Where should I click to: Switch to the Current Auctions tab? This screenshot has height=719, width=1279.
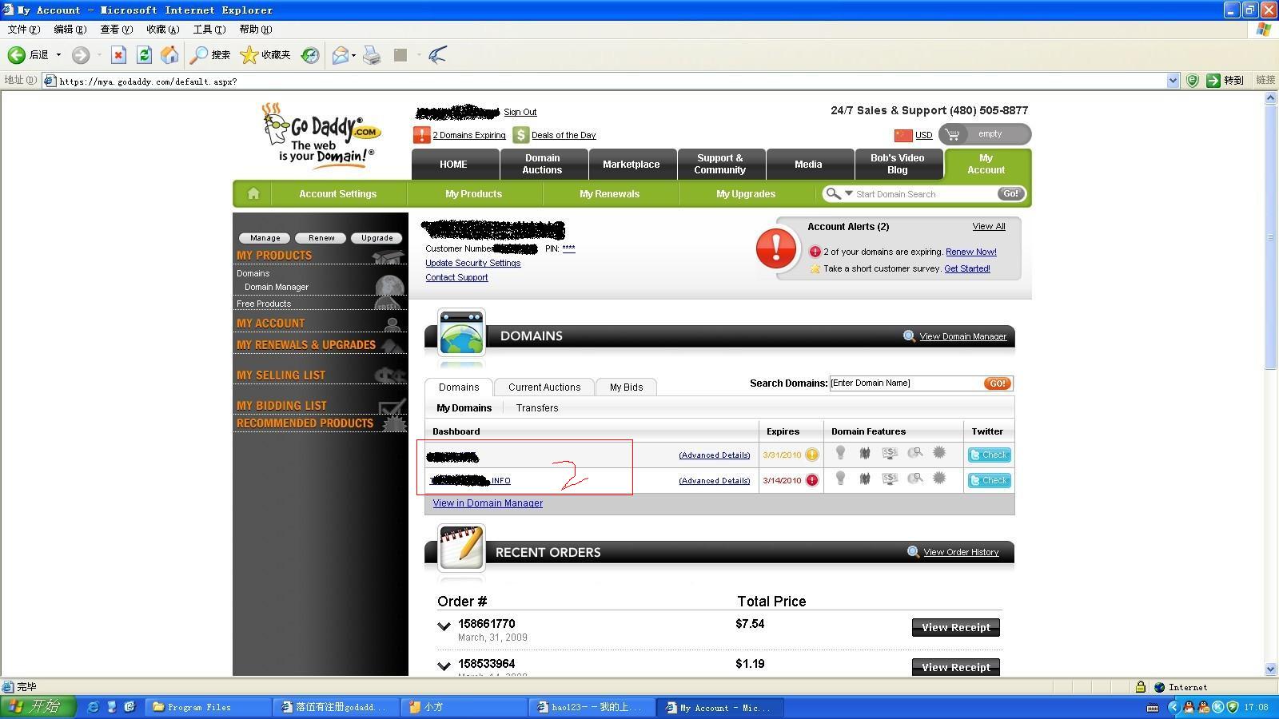(544, 387)
